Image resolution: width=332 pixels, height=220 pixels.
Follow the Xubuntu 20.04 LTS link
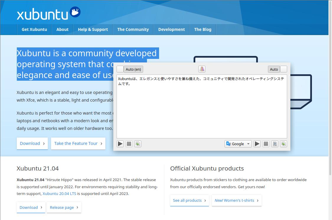pos(59,193)
